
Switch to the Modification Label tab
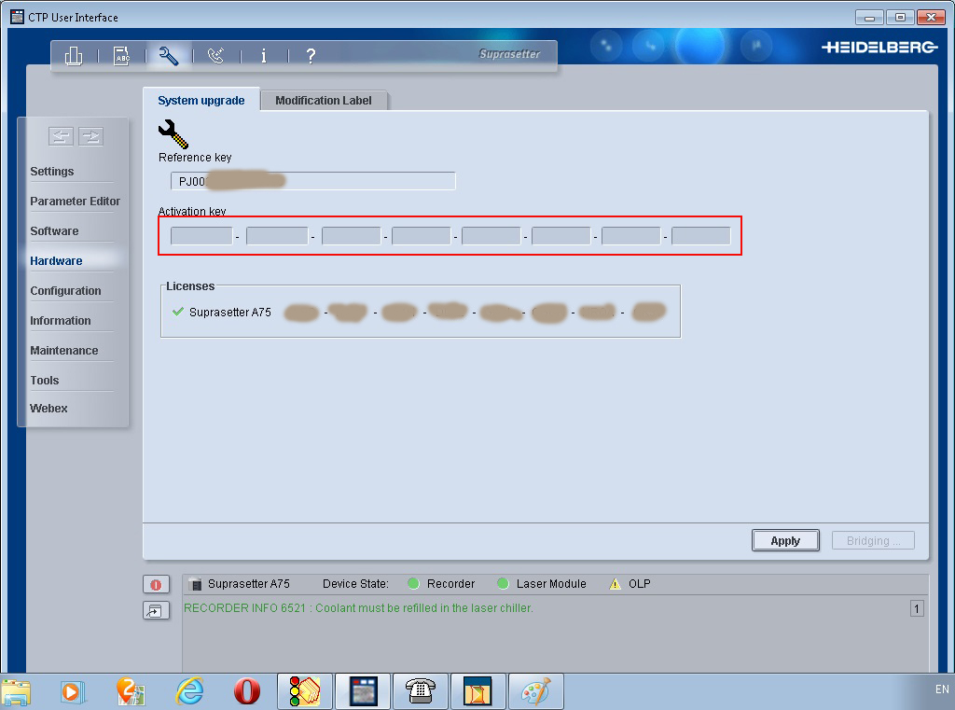(x=324, y=101)
